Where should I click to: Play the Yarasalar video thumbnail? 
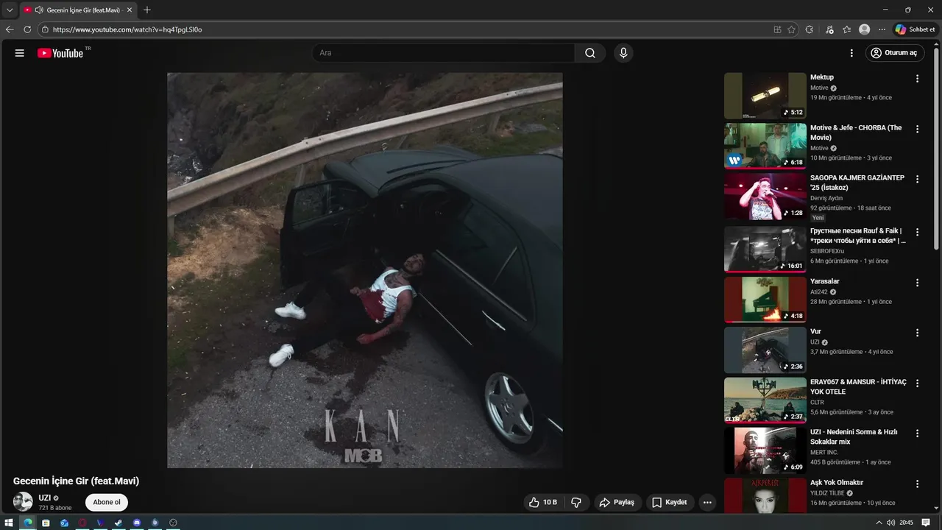pyautogui.click(x=765, y=300)
